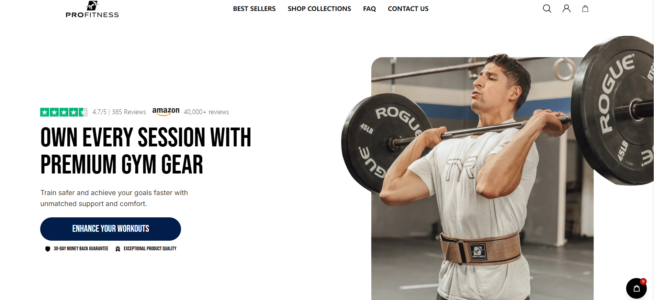
Task: Open the shopping bag icon in header
Action: [x=585, y=9]
